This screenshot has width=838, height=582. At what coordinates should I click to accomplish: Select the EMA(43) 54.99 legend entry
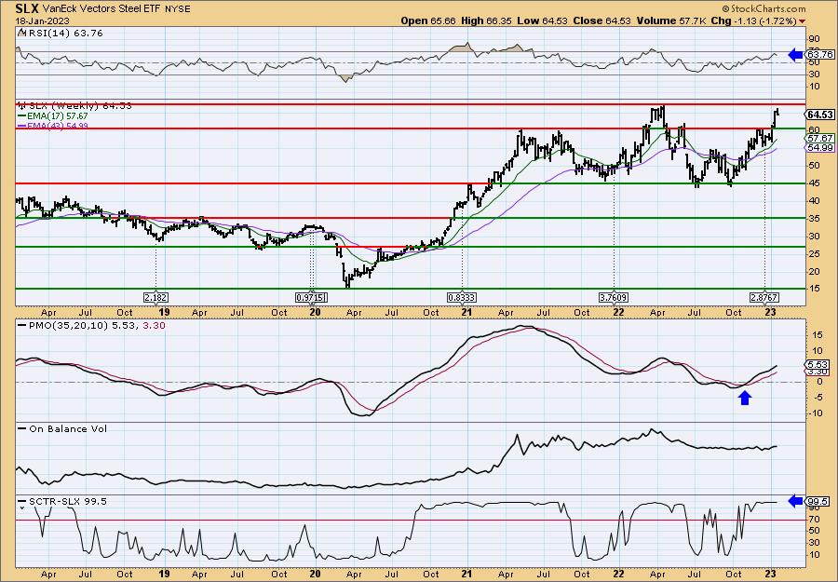pyautogui.click(x=53, y=126)
